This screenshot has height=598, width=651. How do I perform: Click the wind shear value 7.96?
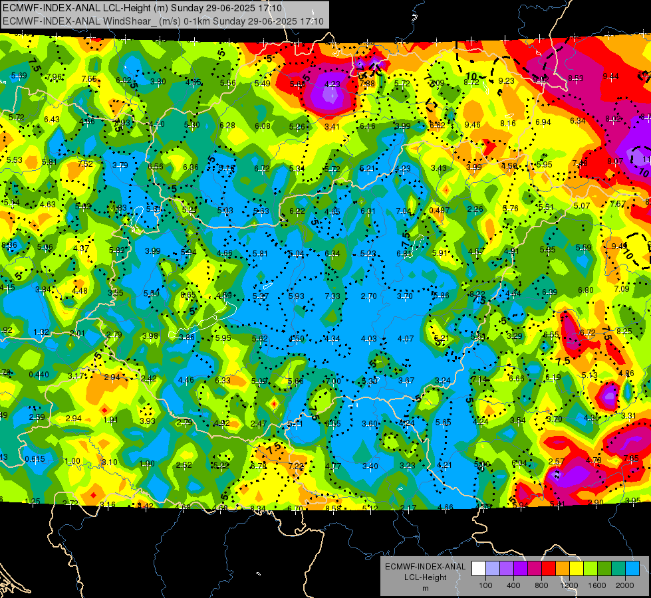(x=54, y=77)
